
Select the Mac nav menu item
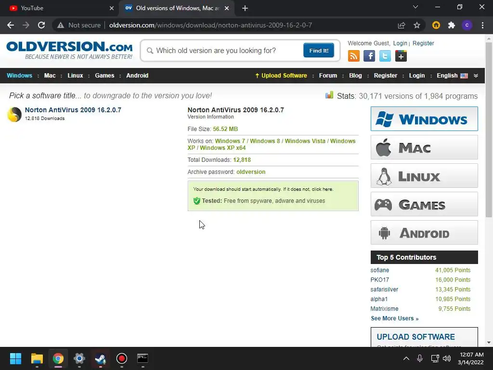50,76
